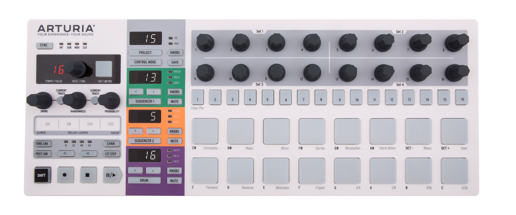516x215 pixels.
Task: Switch to CONTROL MODE
Action: (145, 62)
